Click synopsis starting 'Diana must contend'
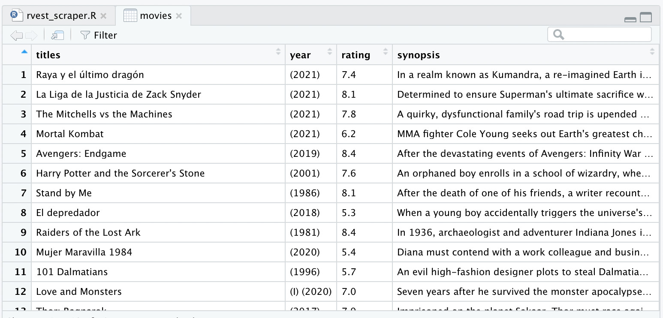663x318 pixels. [x=526, y=252]
